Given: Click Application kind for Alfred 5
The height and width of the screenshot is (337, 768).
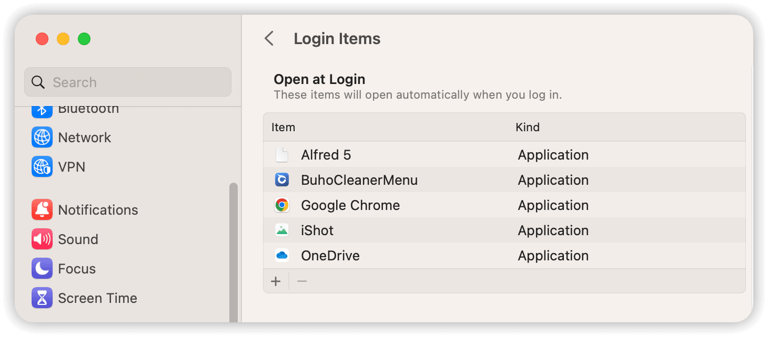Looking at the screenshot, I should (x=553, y=155).
